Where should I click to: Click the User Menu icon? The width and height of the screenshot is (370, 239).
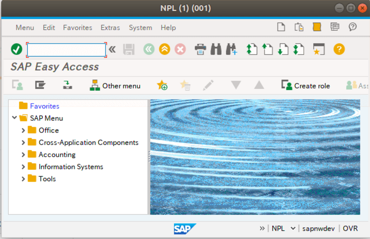17,85
